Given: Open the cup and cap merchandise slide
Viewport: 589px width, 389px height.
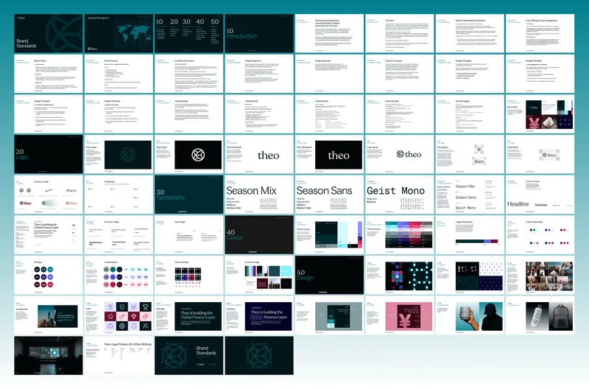Looking at the screenshot, I should pyautogui.click(x=470, y=315).
